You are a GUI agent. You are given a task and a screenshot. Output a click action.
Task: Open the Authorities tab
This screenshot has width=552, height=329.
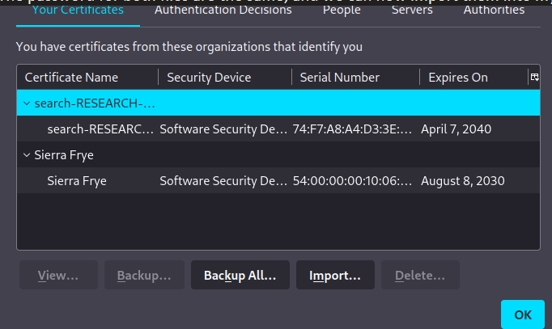(494, 11)
